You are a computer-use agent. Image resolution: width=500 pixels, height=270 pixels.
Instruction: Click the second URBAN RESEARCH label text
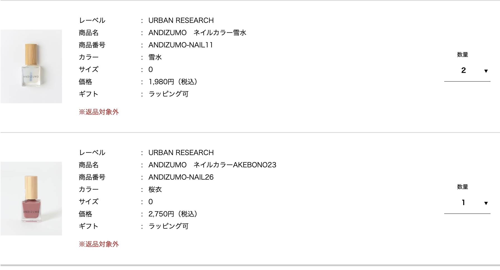point(181,153)
